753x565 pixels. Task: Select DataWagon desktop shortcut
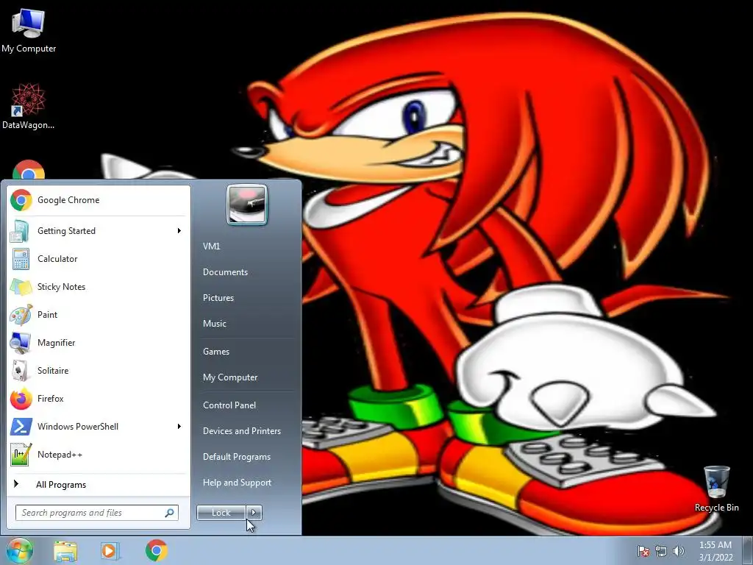pyautogui.click(x=29, y=106)
